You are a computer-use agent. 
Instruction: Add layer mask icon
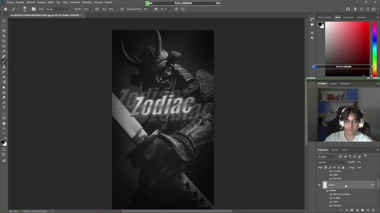[x=352, y=210]
